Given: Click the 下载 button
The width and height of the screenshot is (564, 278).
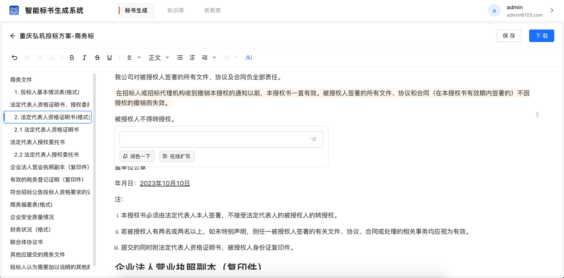Looking at the screenshot, I should (542, 36).
